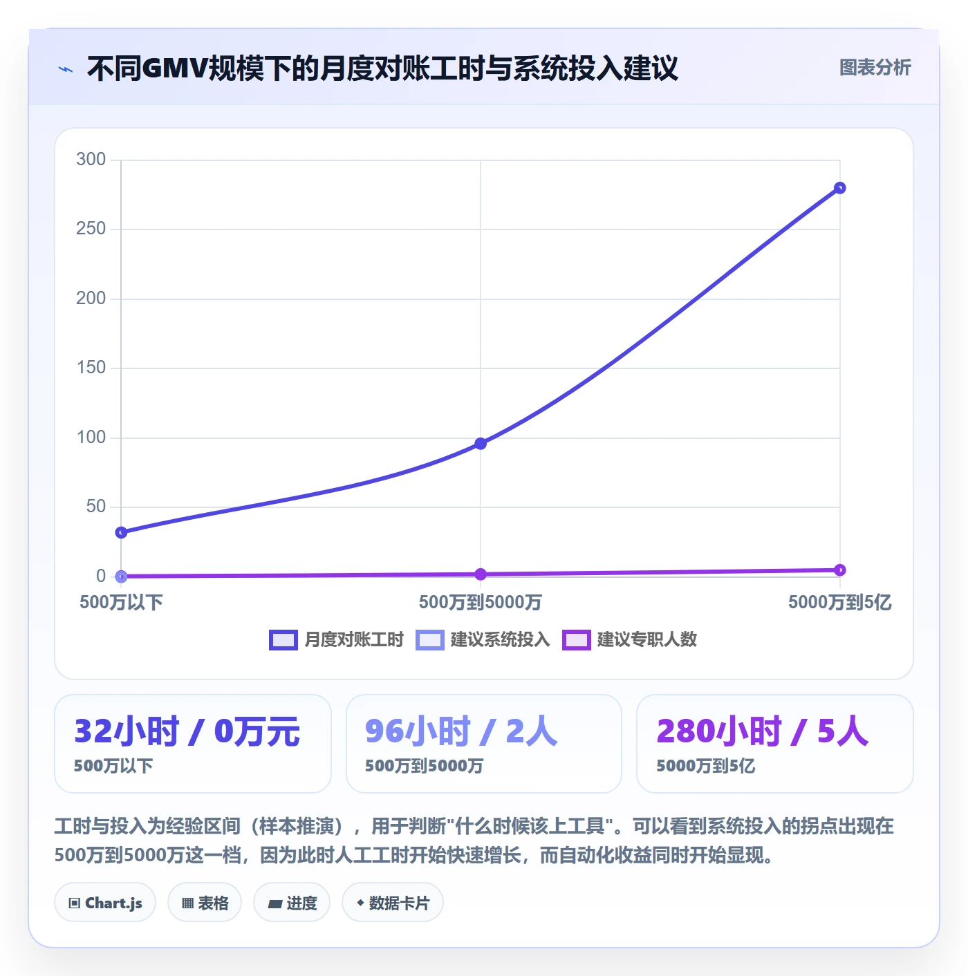The height and width of the screenshot is (976, 968).
Task: Click the bar icon in the 进度 tag
Action: [x=274, y=903]
